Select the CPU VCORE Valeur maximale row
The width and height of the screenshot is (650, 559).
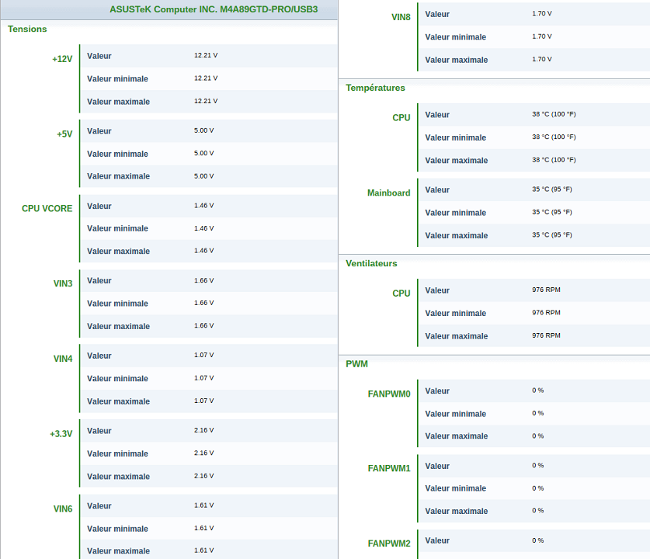click(x=209, y=251)
